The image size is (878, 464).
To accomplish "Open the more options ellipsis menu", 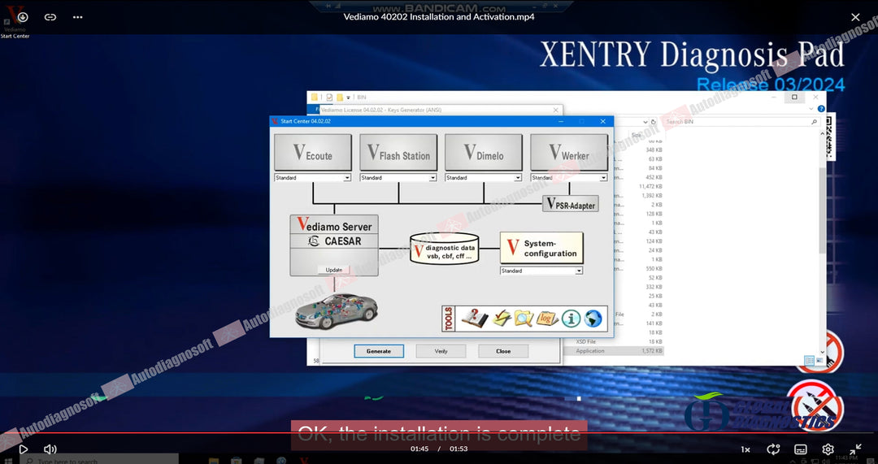I will [78, 17].
